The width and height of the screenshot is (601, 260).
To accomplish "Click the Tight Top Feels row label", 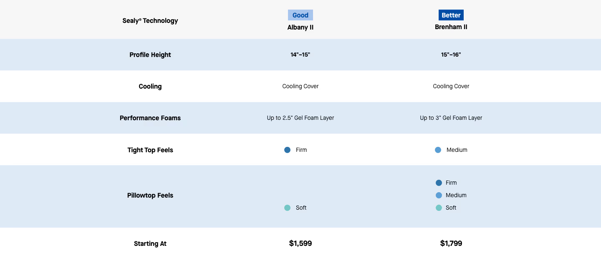I will (150, 150).
